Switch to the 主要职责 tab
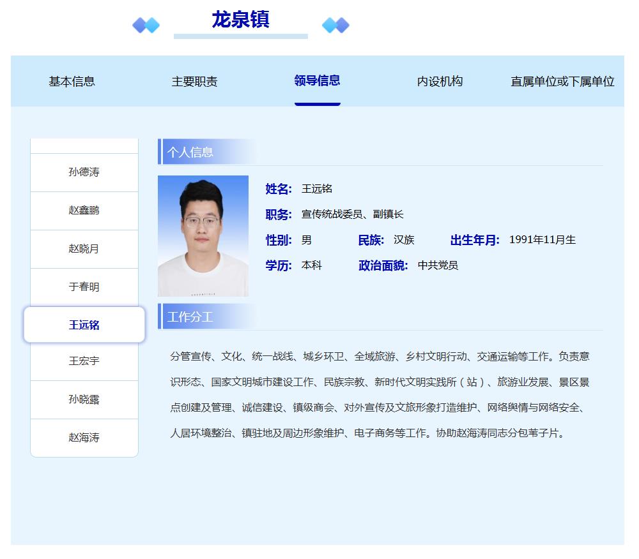The height and width of the screenshot is (559, 639). 194,82
